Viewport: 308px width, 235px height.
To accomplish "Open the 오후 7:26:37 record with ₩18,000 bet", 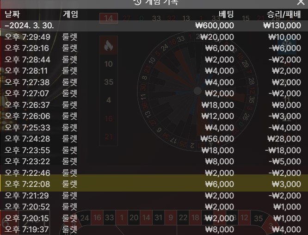I will tap(154, 105).
